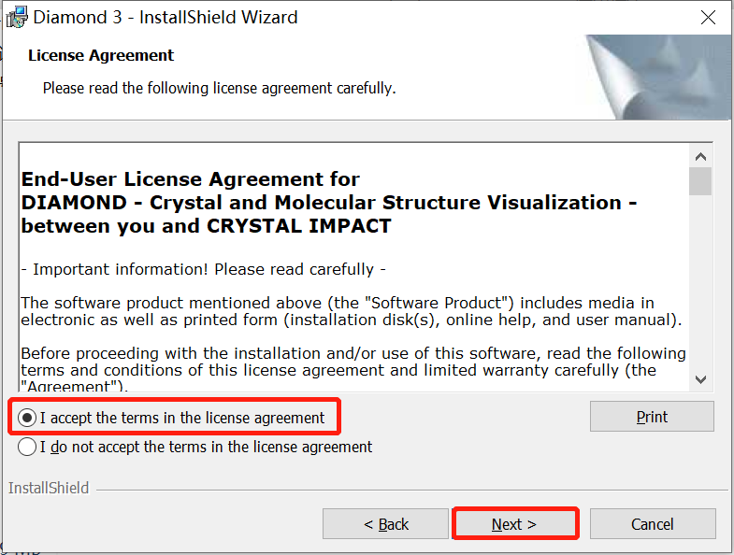Screen dimensions: 734x555
Task: Choose "I do not accept the terms" option
Action: 27,447
